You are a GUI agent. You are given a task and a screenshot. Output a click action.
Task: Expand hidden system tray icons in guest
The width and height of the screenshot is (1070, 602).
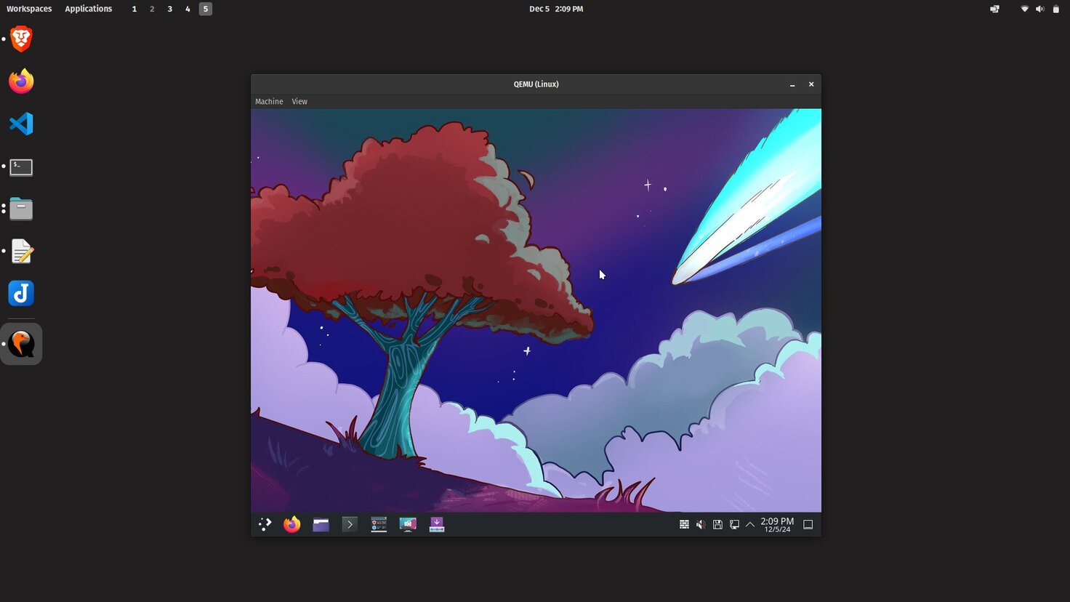click(750, 524)
